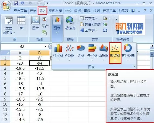154x123 pixels.
Task: Click cell A1 containing Q
Action: click(20, 58)
